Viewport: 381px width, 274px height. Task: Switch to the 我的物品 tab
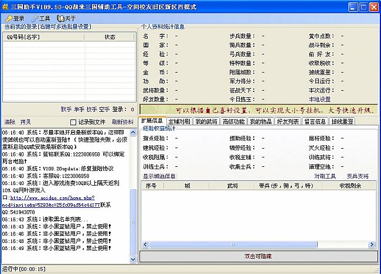(261, 121)
